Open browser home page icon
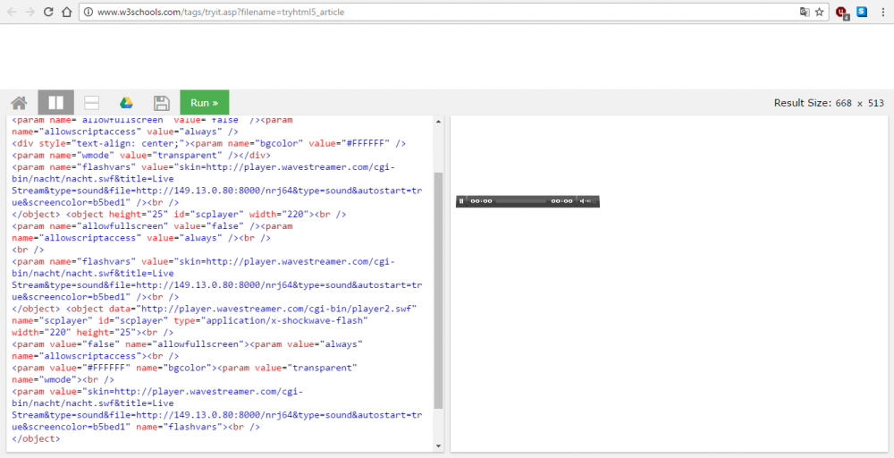Image resolution: width=894 pixels, height=458 pixels. 67,12
